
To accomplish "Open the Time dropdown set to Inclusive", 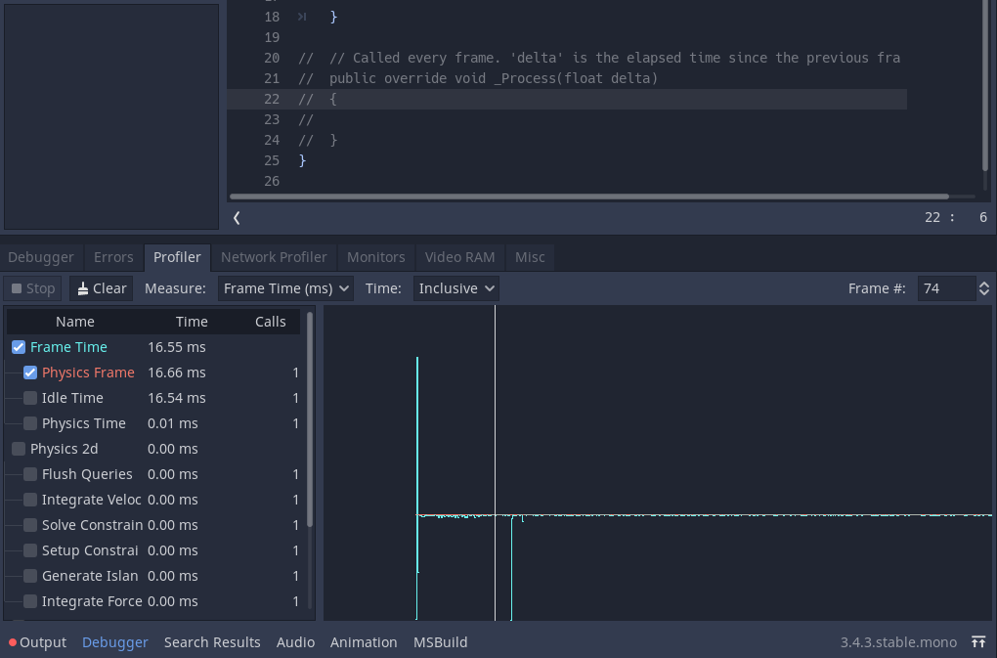I will pyautogui.click(x=456, y=288).
